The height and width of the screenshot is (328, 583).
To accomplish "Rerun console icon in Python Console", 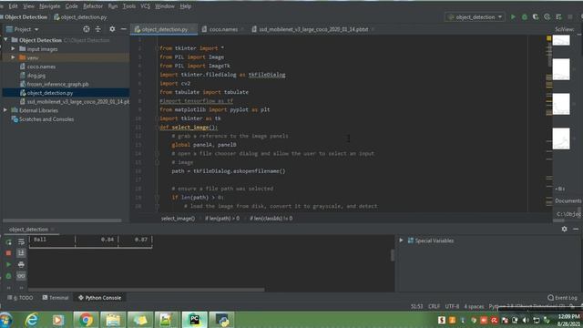I will tap(8, 242).
